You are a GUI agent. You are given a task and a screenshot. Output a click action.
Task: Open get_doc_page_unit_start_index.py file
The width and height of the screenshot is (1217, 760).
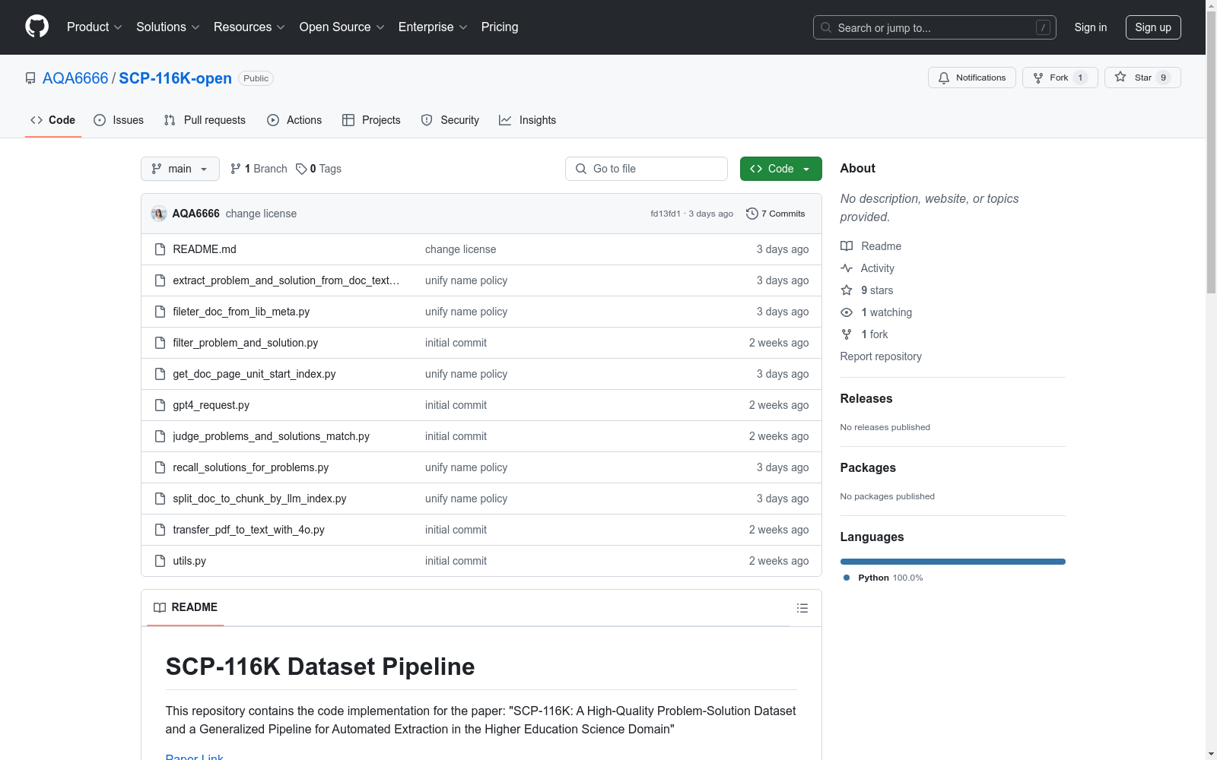(x=254, y=374)
